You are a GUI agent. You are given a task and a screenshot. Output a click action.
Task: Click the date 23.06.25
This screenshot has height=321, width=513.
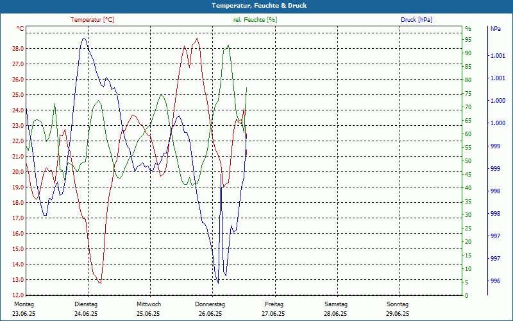[x=24, y=314]
